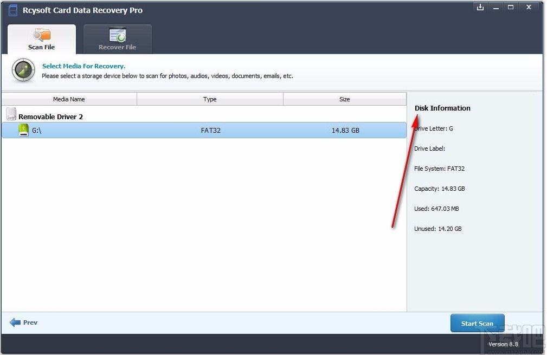
Task: Click the Recover File tab icon
Action: 118,35
